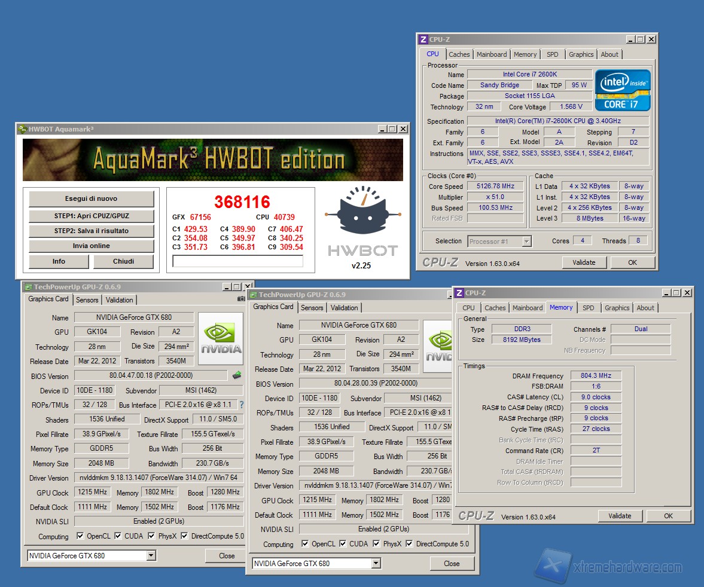Open the GPU selection dropdown in right GPU-Z
The image size is (704, 587).
tap(376, 564)
